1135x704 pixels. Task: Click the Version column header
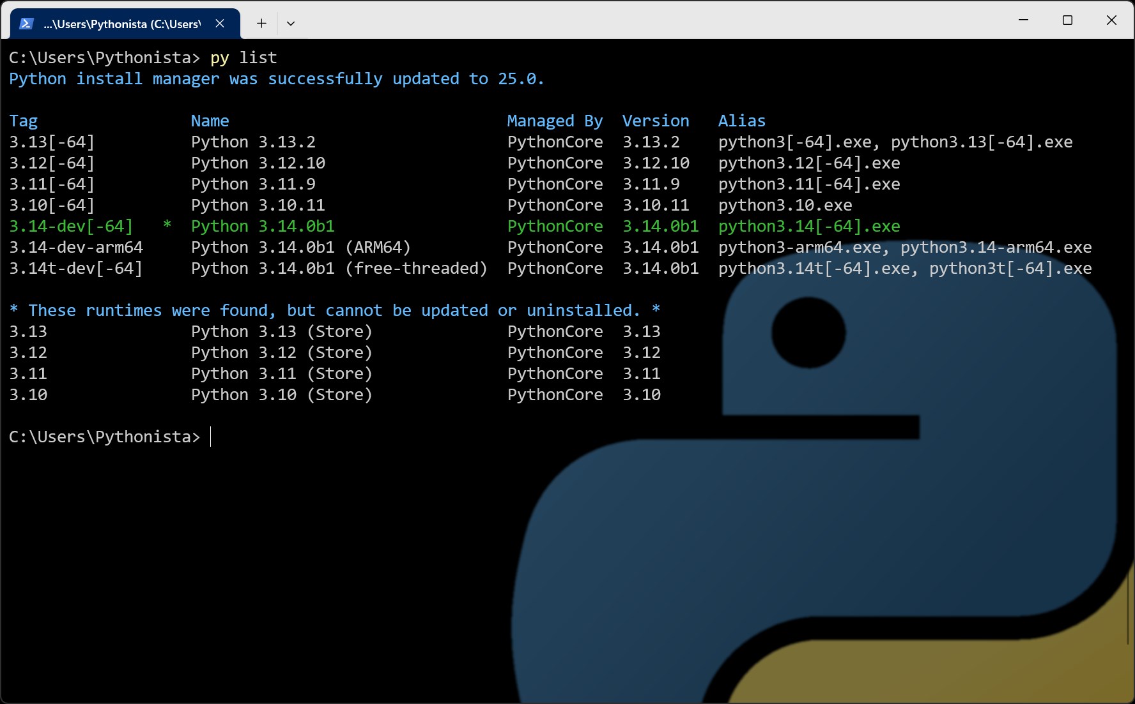click(656, 121)
